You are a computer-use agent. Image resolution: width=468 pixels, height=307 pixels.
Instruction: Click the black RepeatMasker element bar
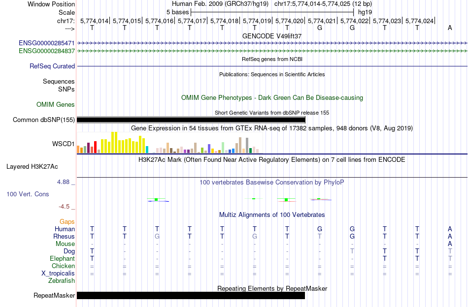click(x=191, y=295)
